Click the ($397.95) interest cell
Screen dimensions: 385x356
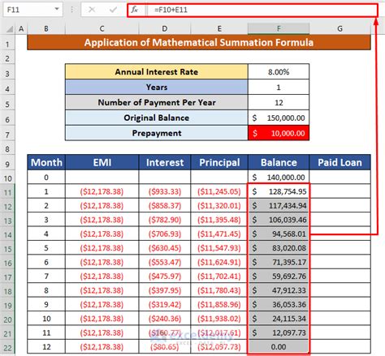tap(165, 290)
